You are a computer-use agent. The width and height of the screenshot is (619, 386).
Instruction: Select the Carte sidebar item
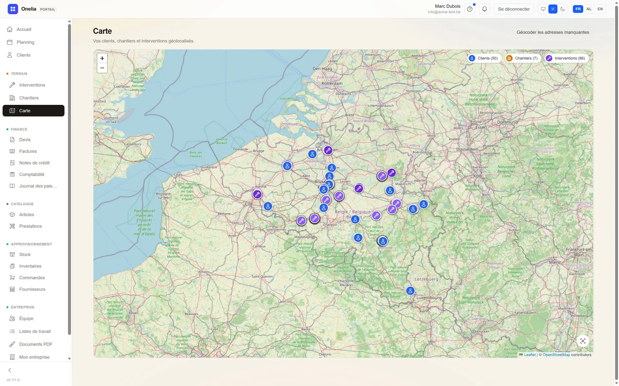click(x=34, y=111)
